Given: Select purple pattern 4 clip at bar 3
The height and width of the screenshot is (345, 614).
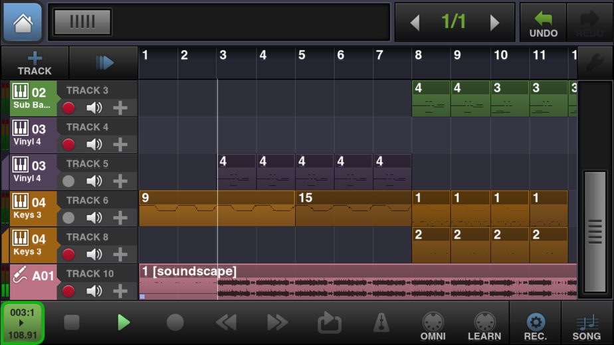Looking at the screenshot, I should 237,172.
